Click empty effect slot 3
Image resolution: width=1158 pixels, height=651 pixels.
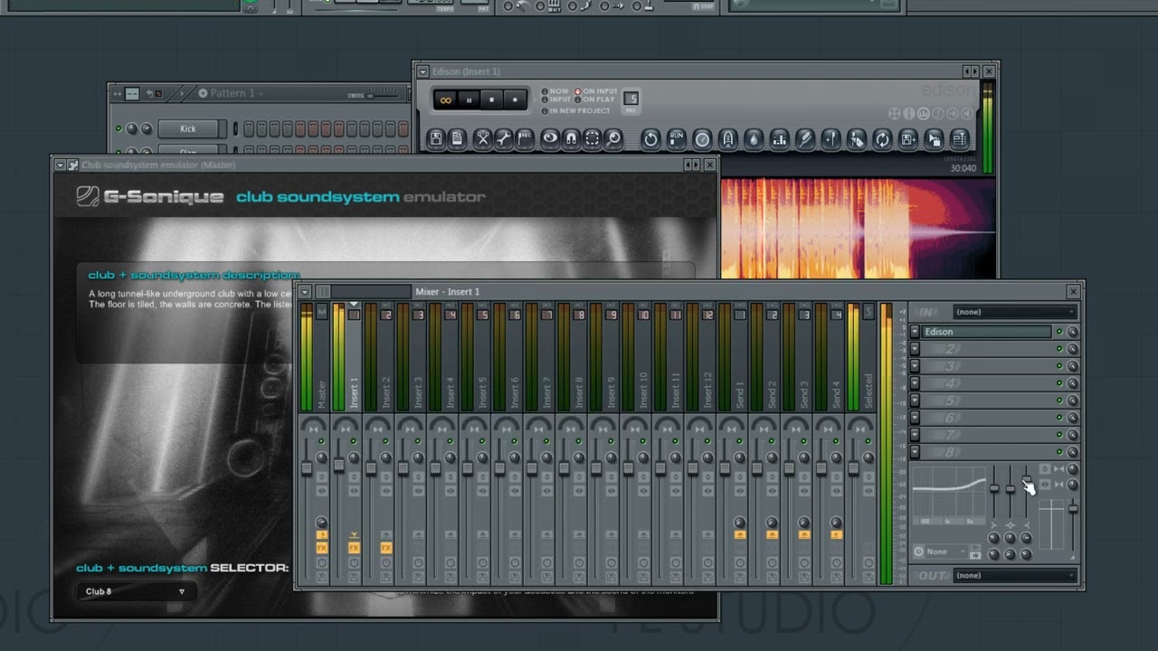click(986, 366)
